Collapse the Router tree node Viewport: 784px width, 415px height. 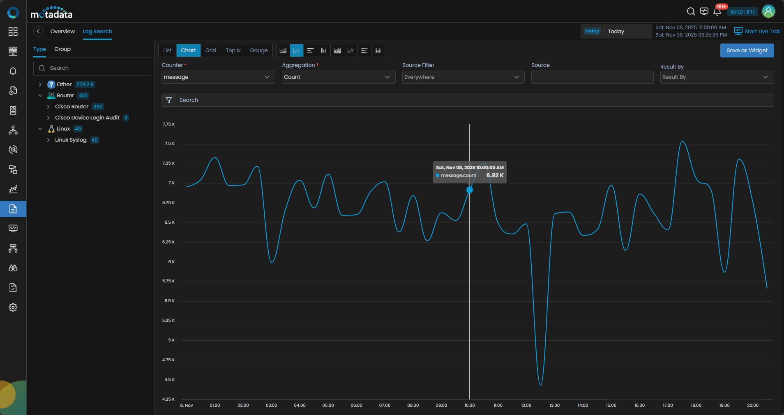pyautogui.click(x=40, y=96)
